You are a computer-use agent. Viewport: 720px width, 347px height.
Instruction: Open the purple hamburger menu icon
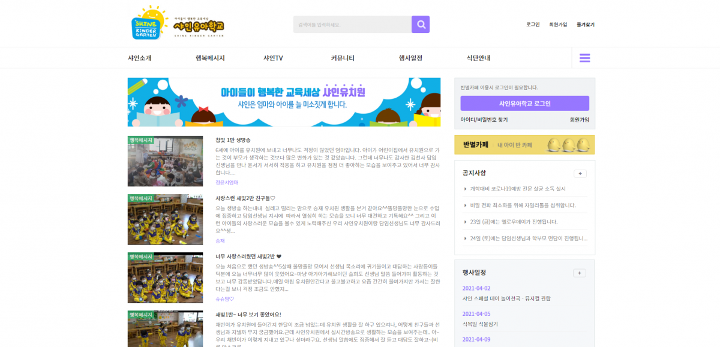point(584,58)
